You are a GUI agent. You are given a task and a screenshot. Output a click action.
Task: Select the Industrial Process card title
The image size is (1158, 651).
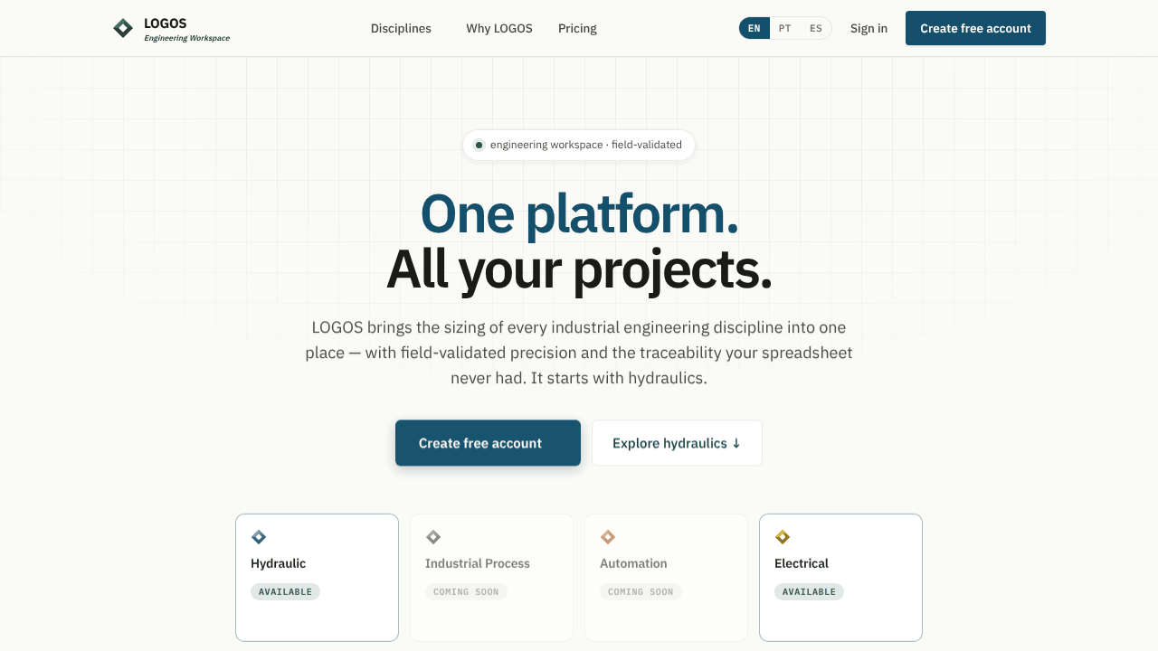click(x=478, y=563)
